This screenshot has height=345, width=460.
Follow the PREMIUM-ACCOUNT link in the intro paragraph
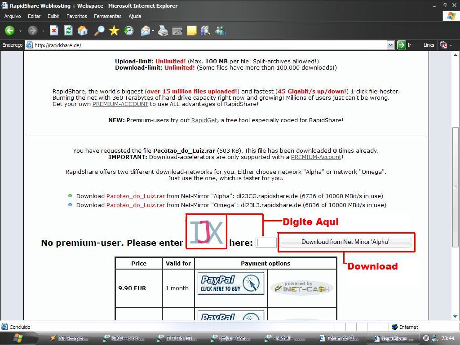120,104
